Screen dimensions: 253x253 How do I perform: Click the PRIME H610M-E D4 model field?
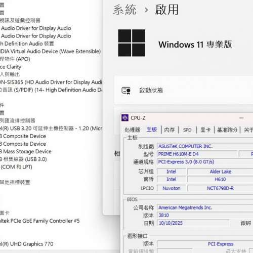pyautogui.click(x=197, y=154)
